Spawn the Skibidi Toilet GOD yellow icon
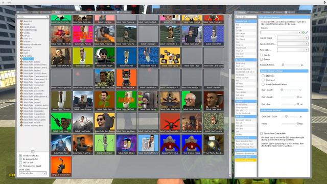This screenshot has height=184, width=327. pyautogui.click(x=83, y=57)
